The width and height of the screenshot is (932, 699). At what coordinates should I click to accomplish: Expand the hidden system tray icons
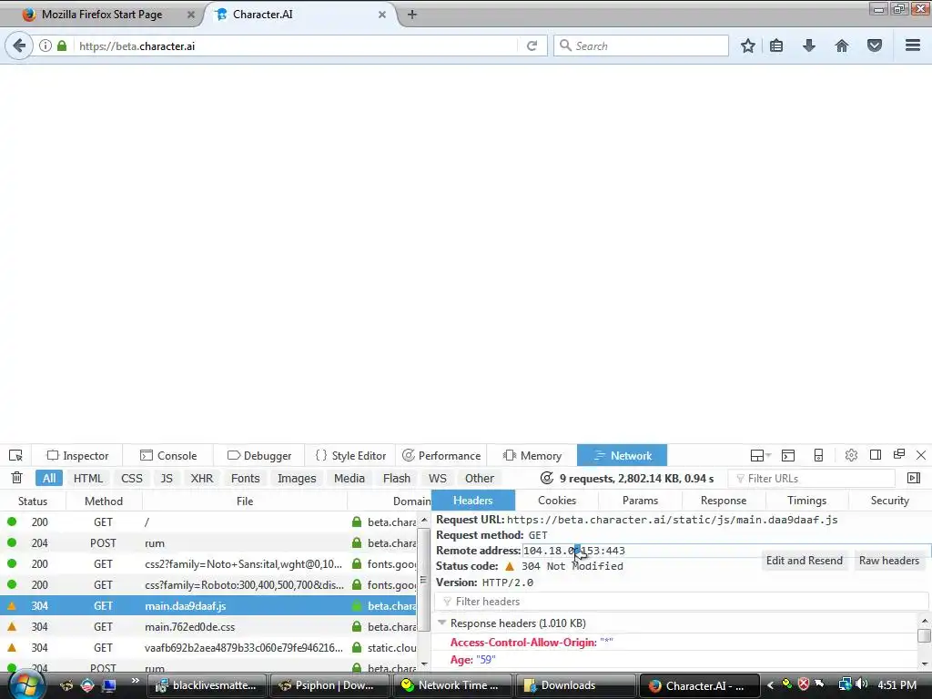click(770, 685)
